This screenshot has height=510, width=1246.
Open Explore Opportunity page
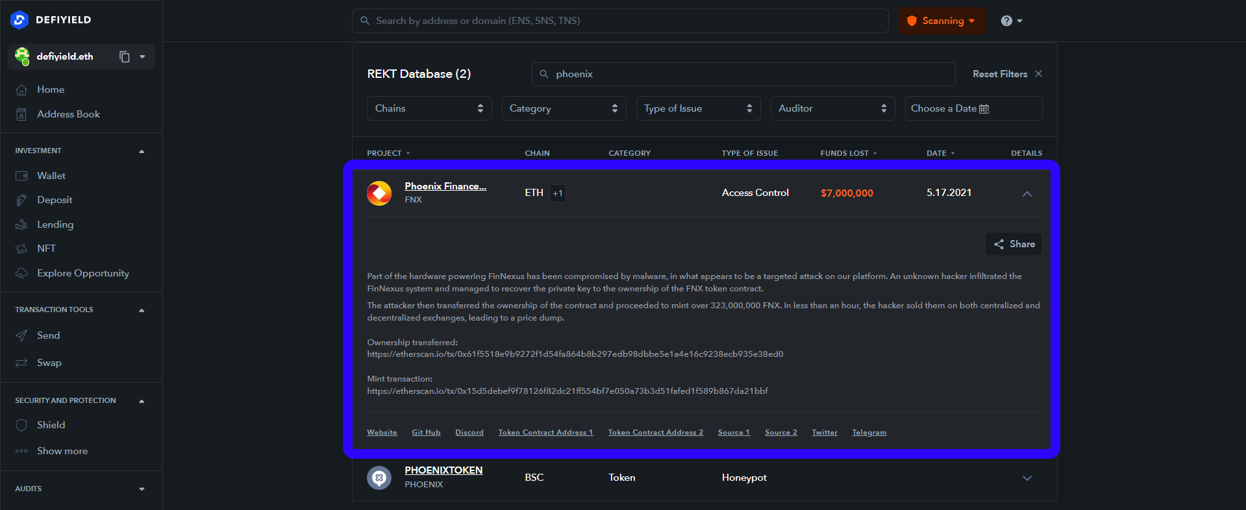point(83,273)
